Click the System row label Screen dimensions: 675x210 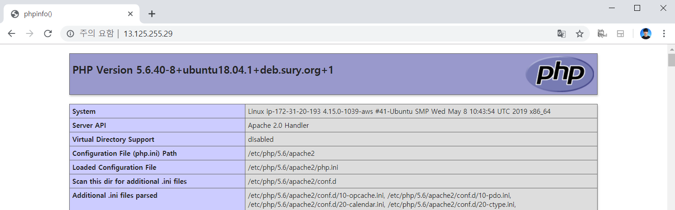pyautogui.click(x=84, y=112)
